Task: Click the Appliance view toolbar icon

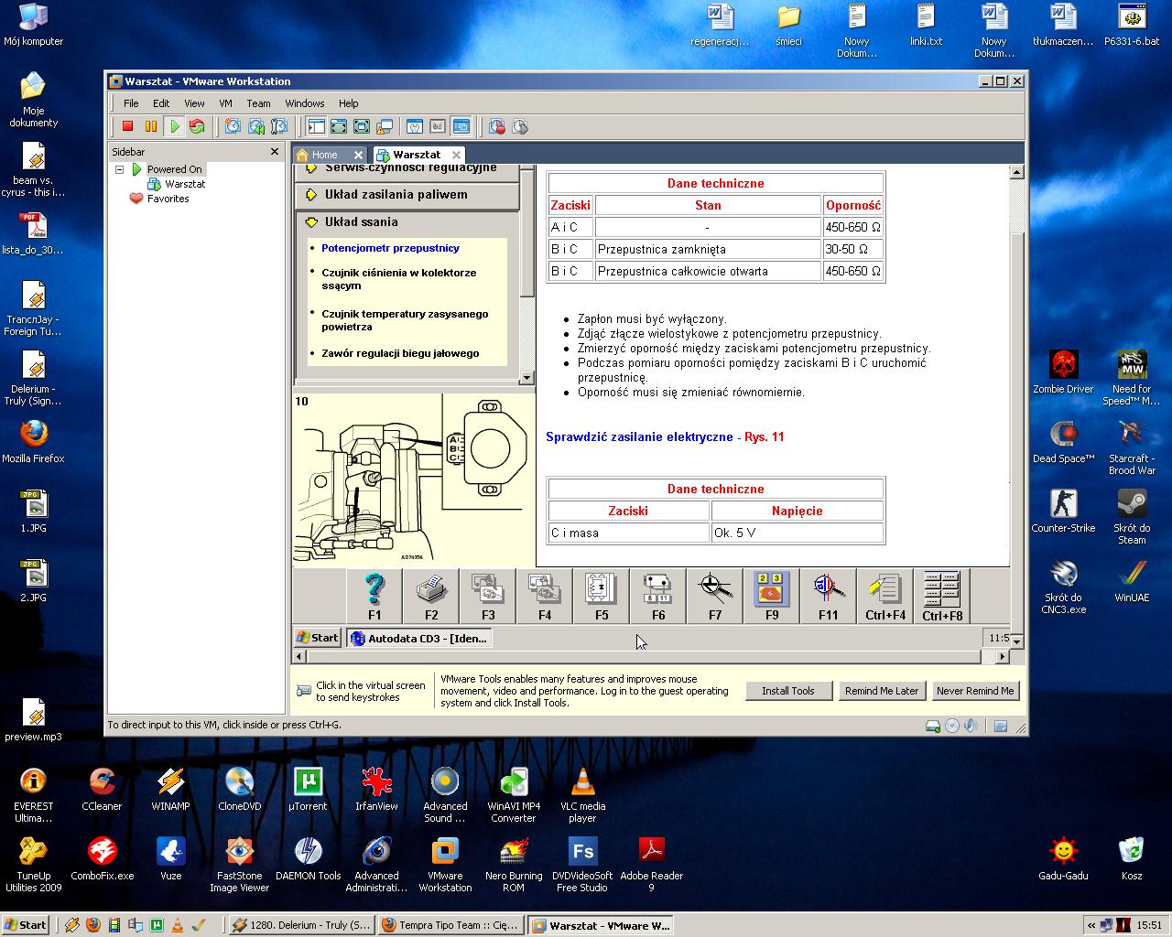Action: pyautogui.click(x=438, y=126)
